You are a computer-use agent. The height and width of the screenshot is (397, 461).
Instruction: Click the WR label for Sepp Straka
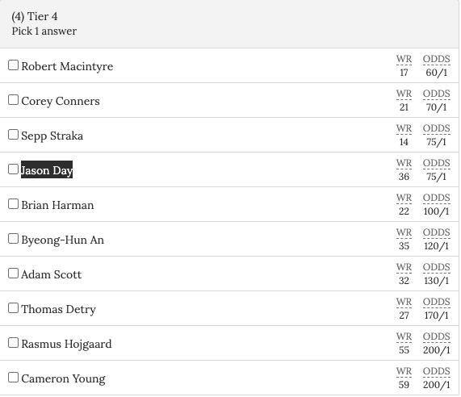coord(404,128)
